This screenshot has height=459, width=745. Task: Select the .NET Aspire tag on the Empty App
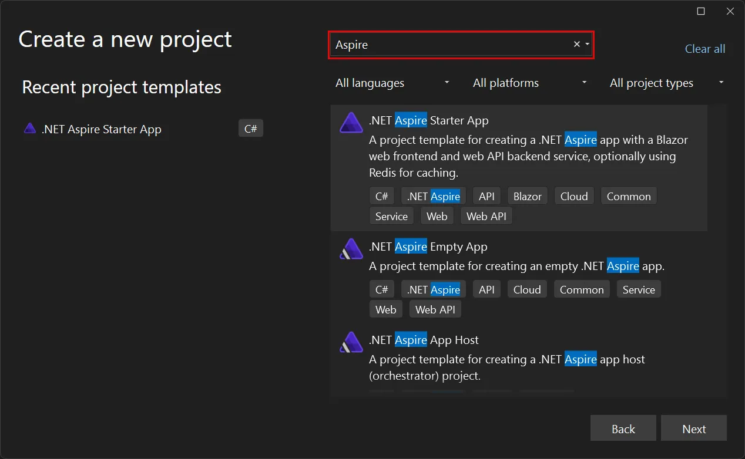(x=434, y=289)
